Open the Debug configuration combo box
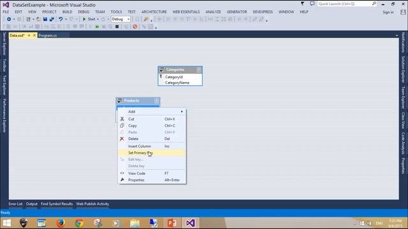 (x=120, y=19)
